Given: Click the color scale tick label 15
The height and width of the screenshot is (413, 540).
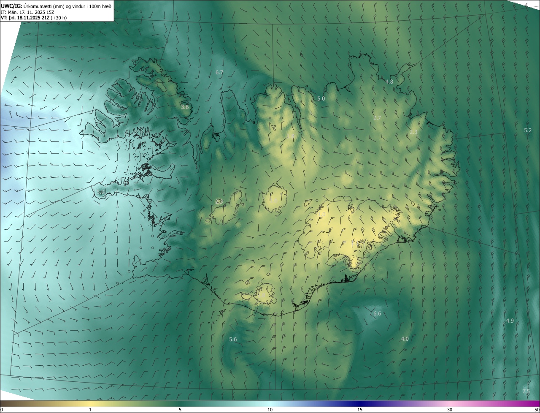Looking at the screenshot, I should pos(360,410).
